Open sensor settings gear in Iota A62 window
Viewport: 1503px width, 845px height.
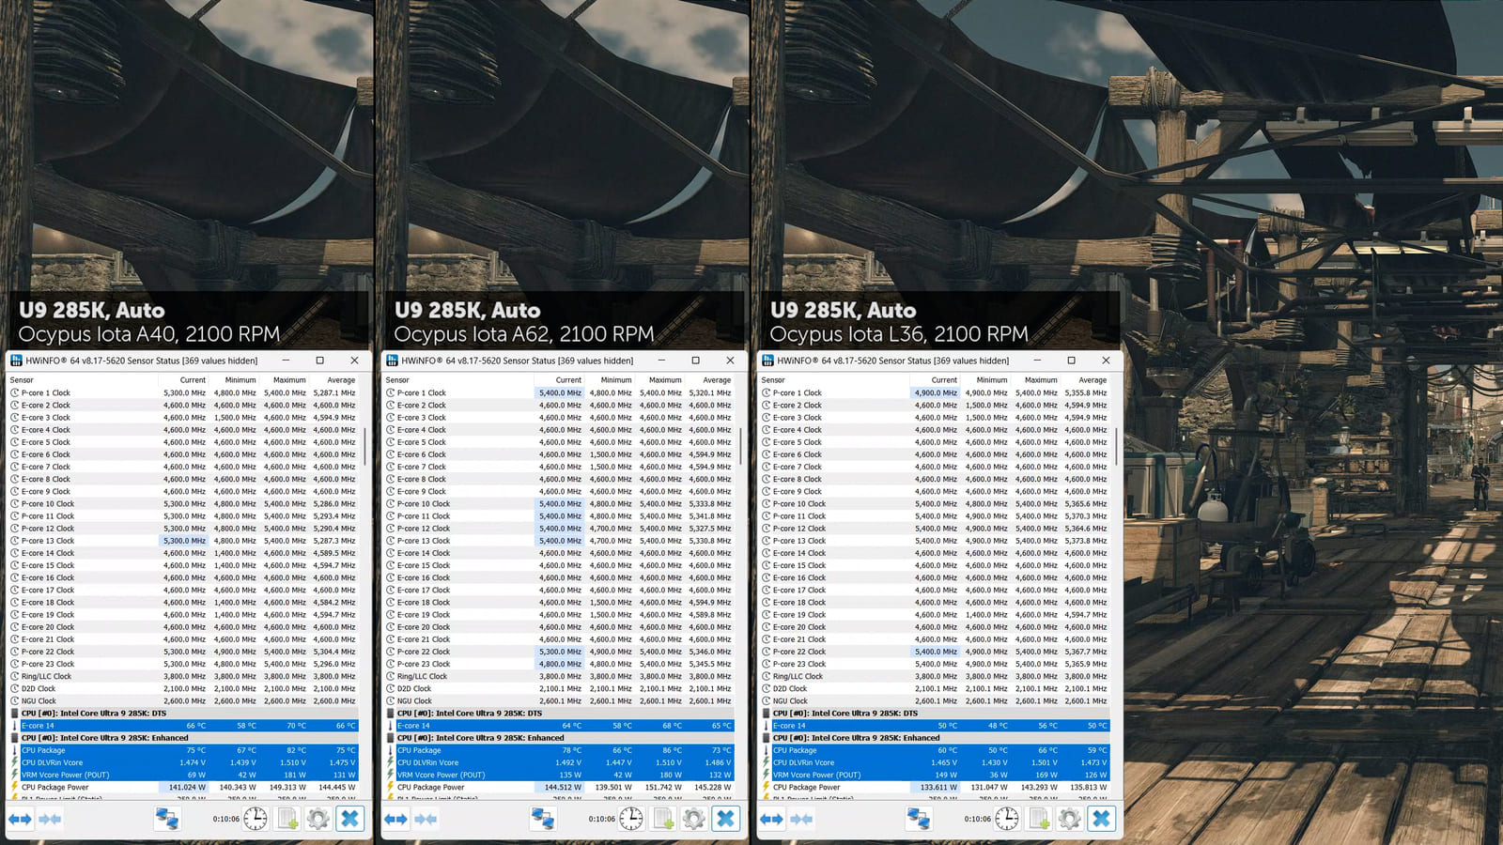coord(693,819)
